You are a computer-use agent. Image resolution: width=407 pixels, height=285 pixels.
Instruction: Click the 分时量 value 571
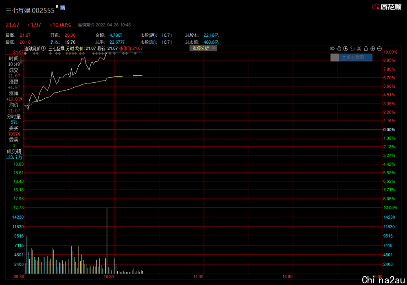(14, 122)
